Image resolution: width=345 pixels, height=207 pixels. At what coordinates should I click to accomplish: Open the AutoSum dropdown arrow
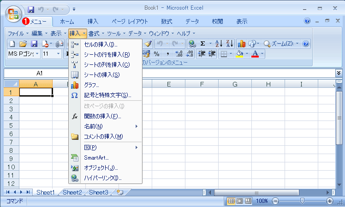[x=210, y=44]
